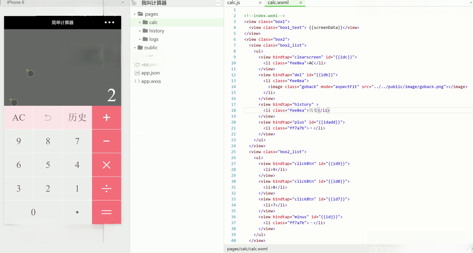The height and width of the screenshot is (253, 473).
Task: Tap the decimal point key
Action: (77, 212)
